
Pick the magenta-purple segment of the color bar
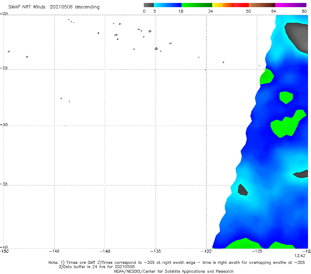click(291, 5)
